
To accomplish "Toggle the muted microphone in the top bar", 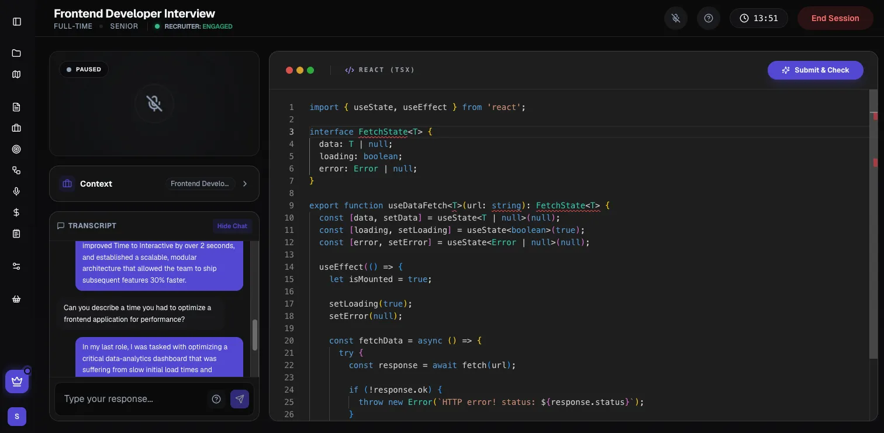I will [x=676, y=18].
